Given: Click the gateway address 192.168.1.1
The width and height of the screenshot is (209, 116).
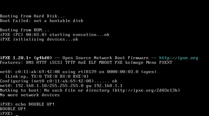Looking at the screenshot, I should pyautogui.click(x=108, y=86).
